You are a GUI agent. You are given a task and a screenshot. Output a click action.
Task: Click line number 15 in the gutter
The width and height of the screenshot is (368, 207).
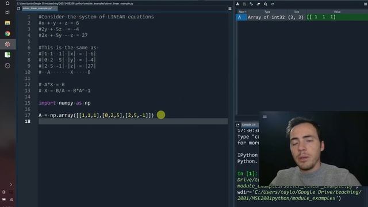point(28,103)
